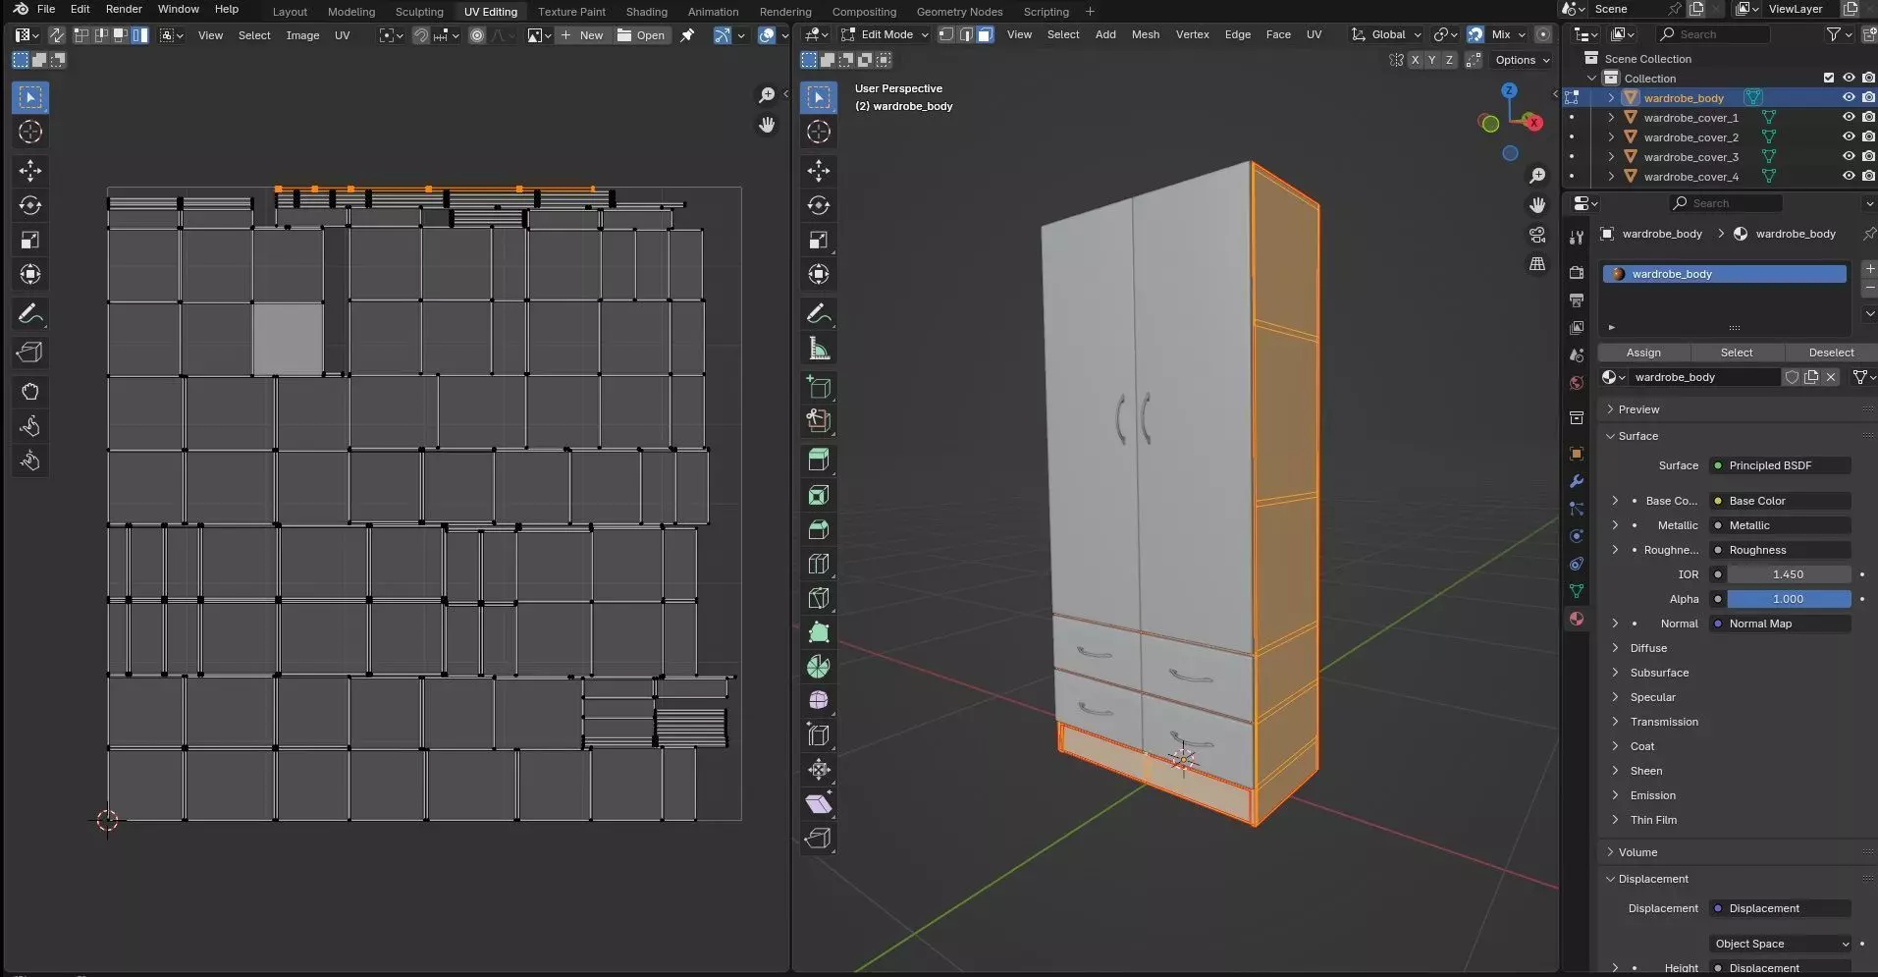This screenshot has height=977, width=1878.
Task: Open the Render menu
Action: click(124, 9)
